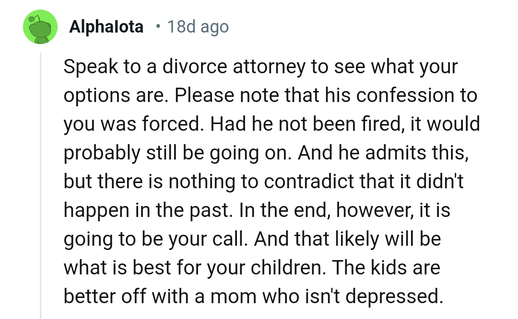Screen dimensions: 518x319
Task: Select the username AlphaIota
Action: coord(106,26)
